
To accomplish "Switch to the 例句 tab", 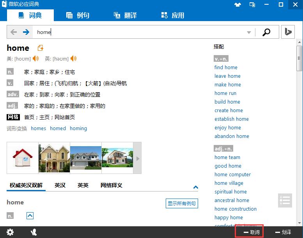I will point(78,15).
